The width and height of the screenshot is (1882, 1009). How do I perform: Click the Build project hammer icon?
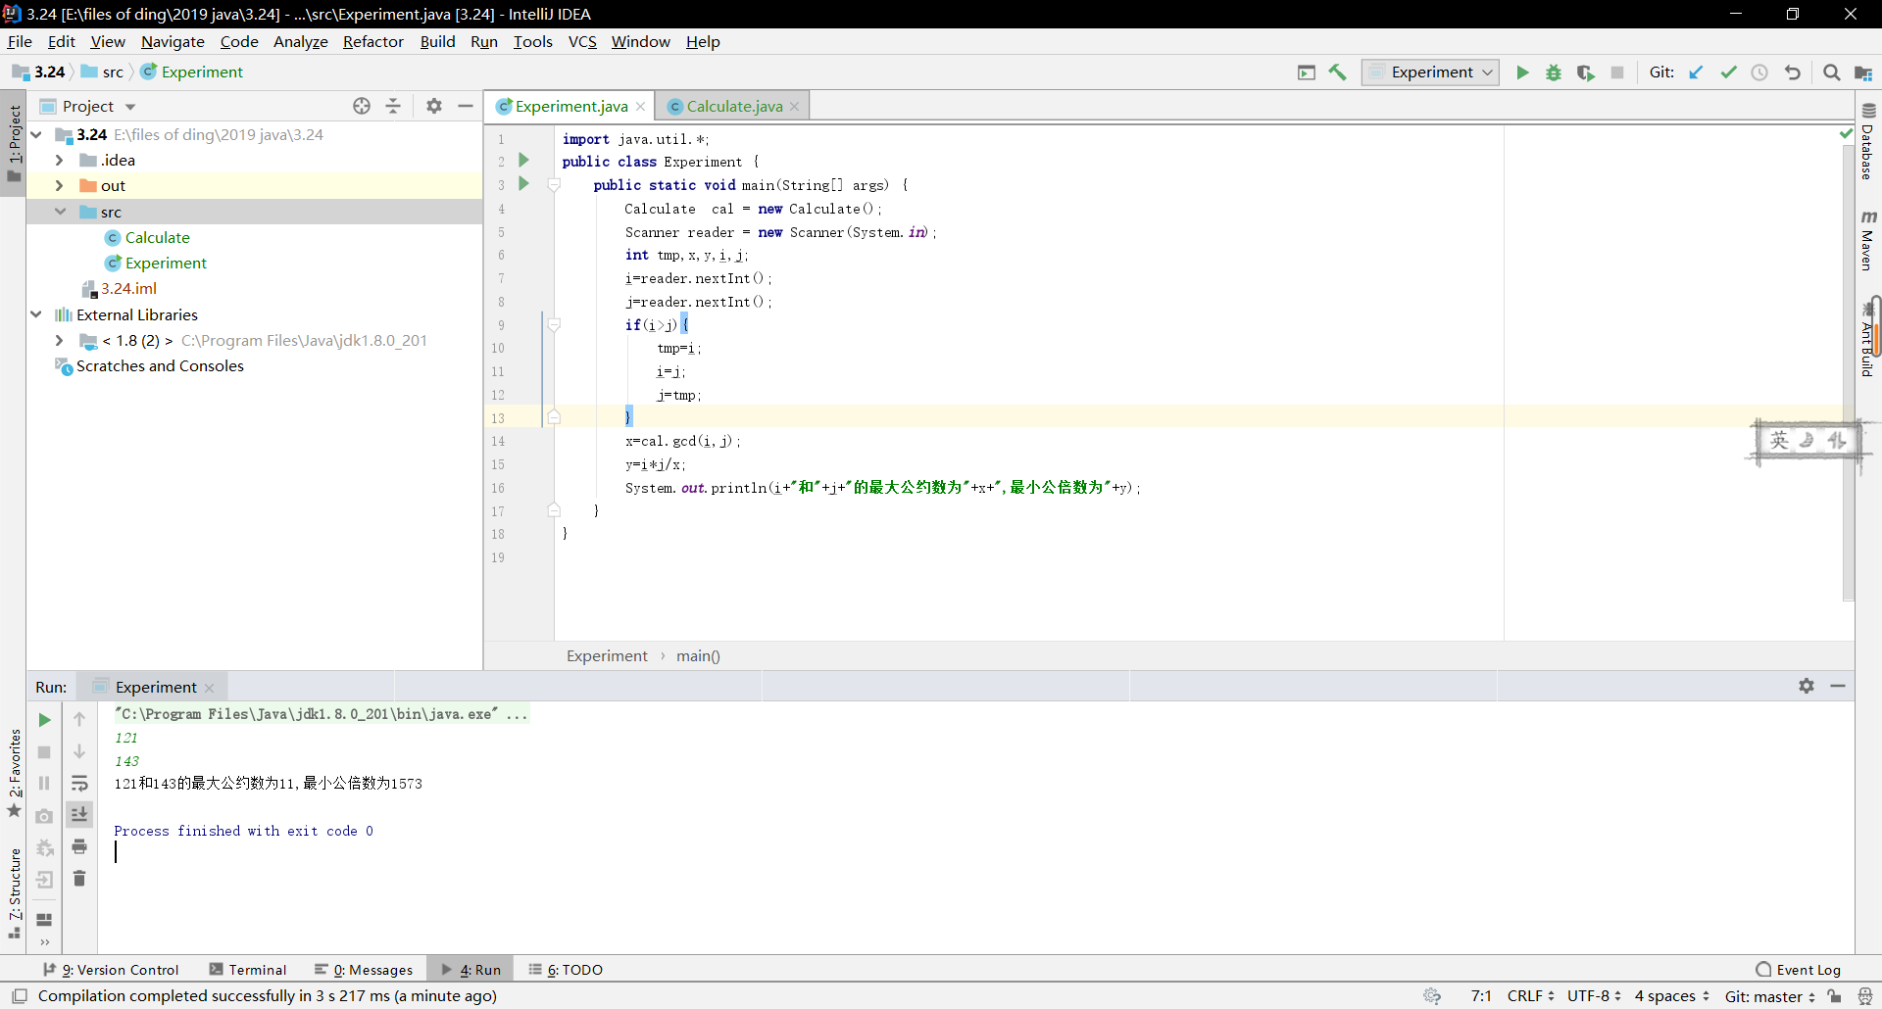(1338, 72)
